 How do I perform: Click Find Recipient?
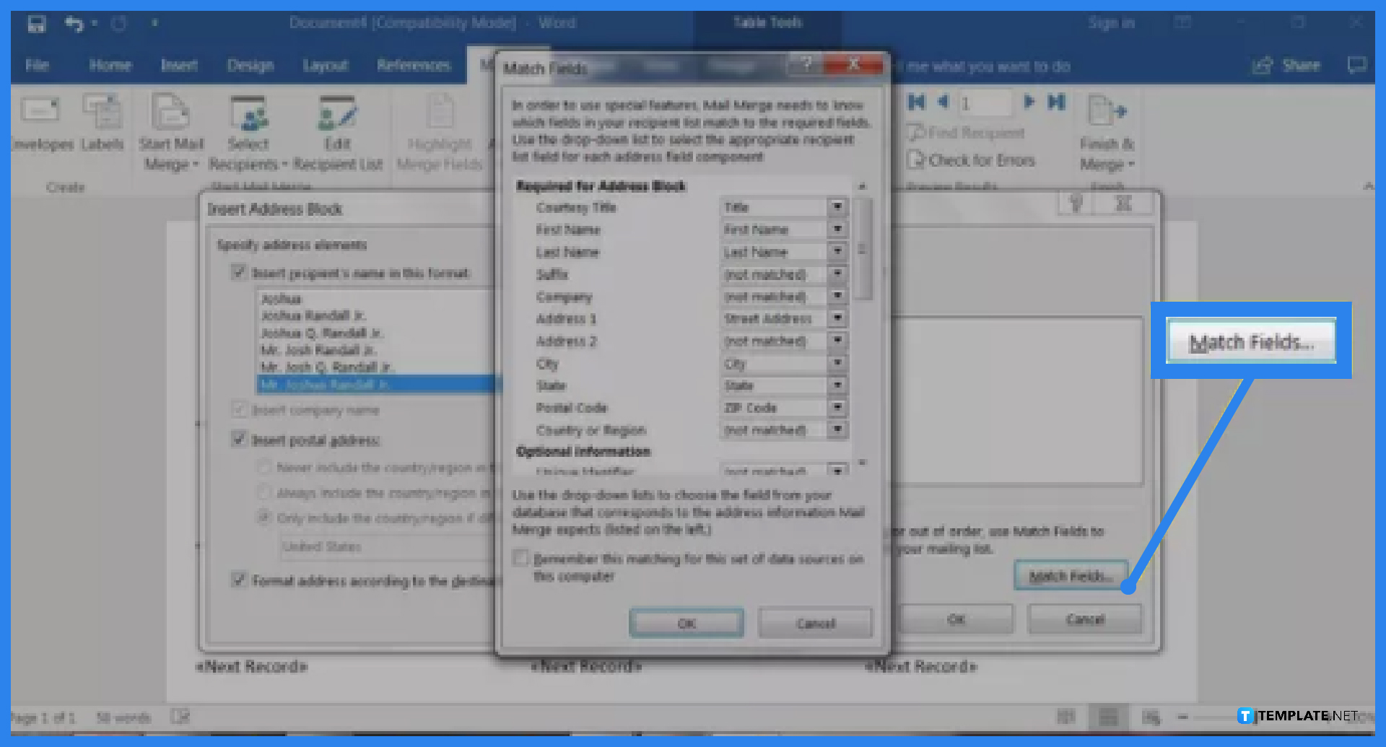(967, 133)
